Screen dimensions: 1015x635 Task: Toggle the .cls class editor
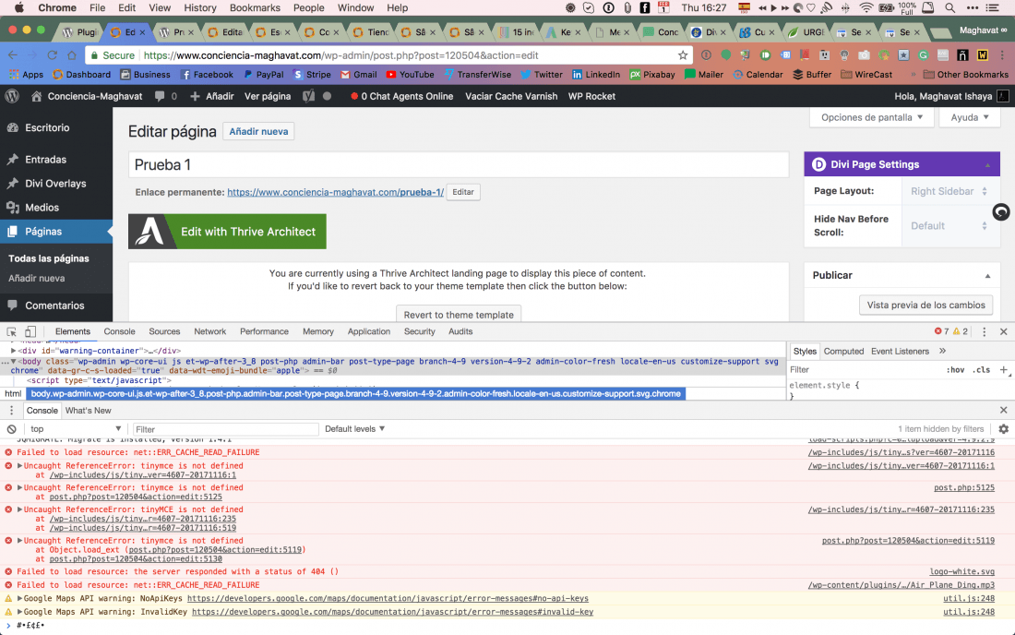982,369
